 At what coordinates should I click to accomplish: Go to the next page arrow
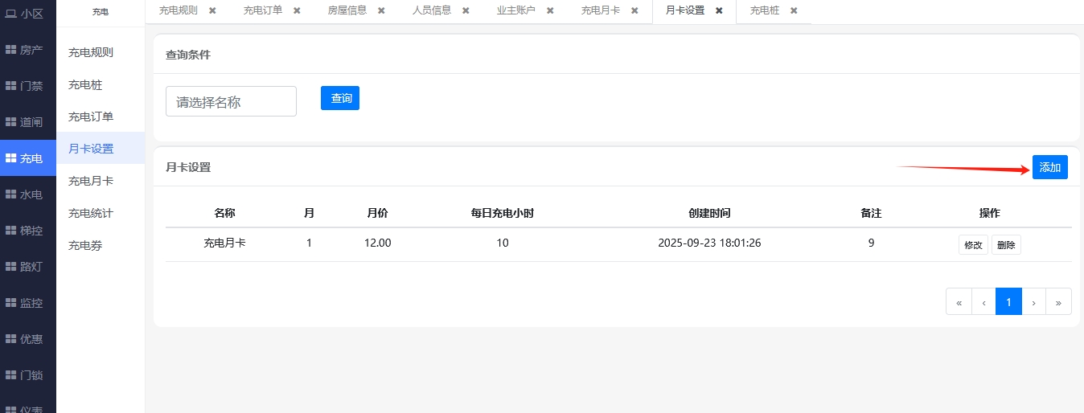coord(1033,302)
